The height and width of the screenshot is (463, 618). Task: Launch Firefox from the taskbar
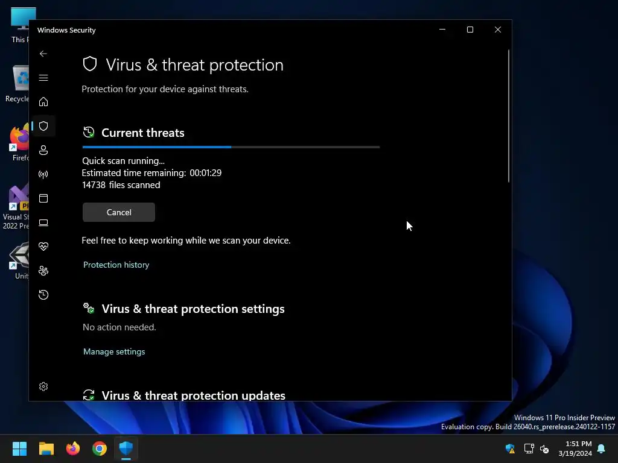(73, 449)
